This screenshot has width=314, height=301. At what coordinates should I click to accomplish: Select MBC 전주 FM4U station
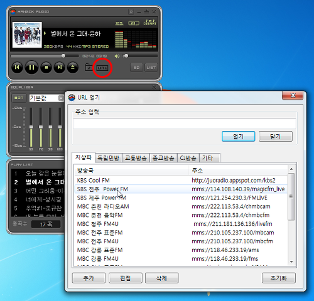[181, 241]
